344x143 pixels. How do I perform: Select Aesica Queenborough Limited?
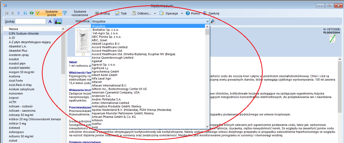point(148,58)
